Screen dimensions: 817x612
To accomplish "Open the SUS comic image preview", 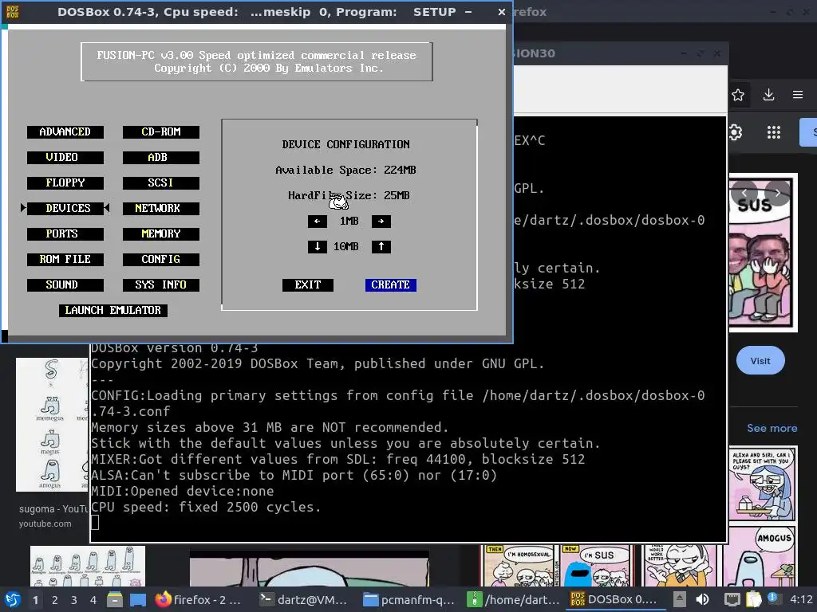I will 763,253.
